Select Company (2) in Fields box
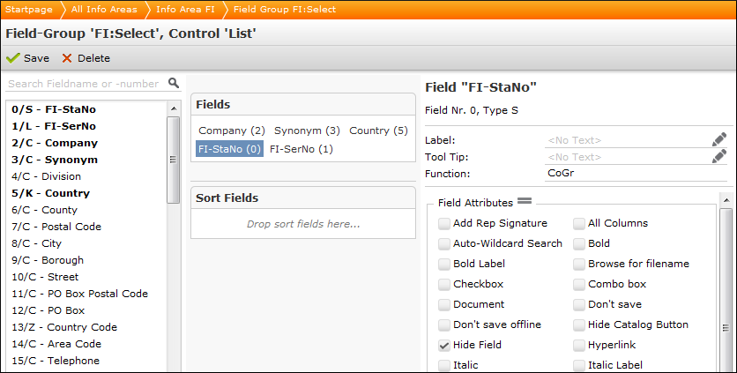Screen dimensions: 737x373 pyautogui.click(x=232, y=131)
